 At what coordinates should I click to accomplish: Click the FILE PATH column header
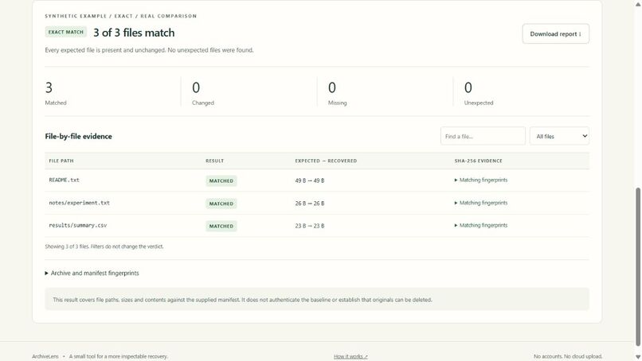click(x=61, y=161)
